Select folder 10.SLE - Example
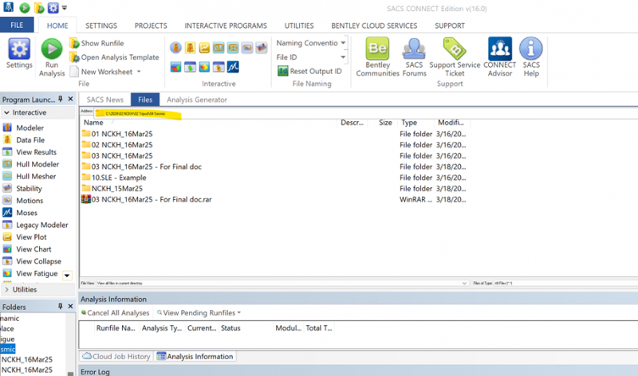Viewport: 638px width, 376px height. (x=118, y=178)
